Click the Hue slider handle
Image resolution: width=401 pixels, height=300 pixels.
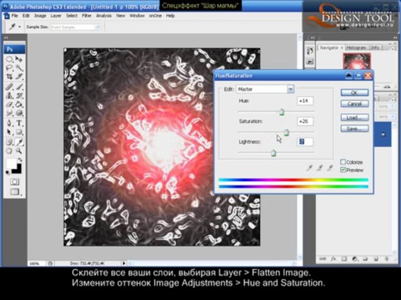tap(282, 112)
